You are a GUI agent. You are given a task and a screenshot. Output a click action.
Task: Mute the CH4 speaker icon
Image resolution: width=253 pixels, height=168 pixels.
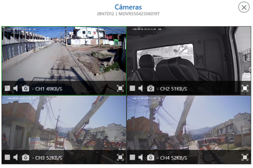141,157
